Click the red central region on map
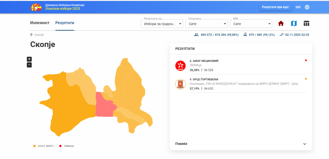This screenshot has height=159, width=329. pos(103,104)
